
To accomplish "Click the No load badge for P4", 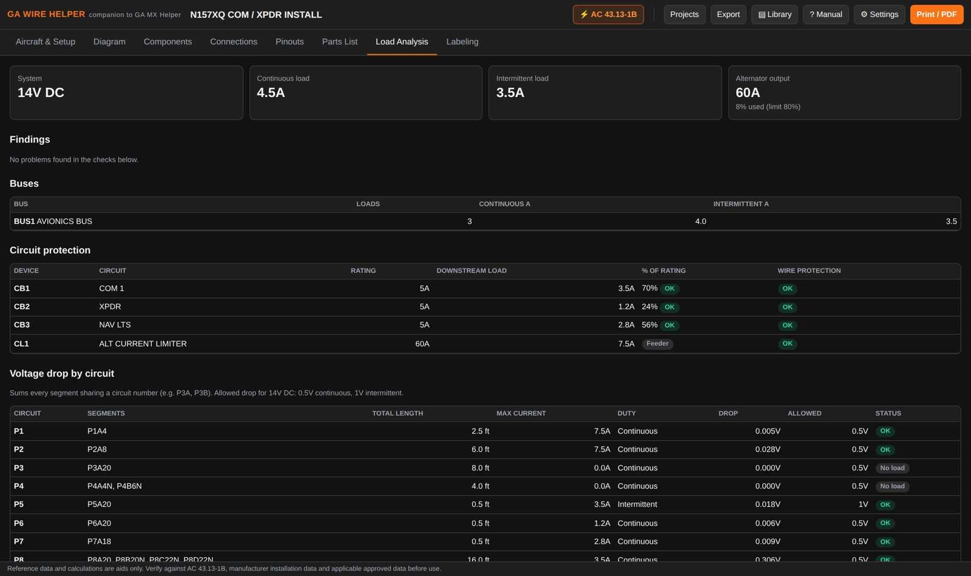I will (x=892, y=486).
